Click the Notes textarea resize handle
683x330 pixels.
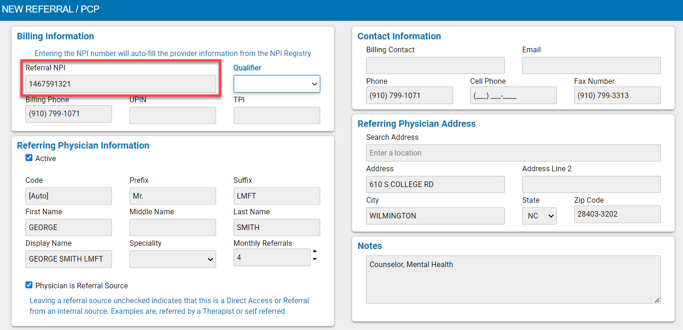(658, 301)
